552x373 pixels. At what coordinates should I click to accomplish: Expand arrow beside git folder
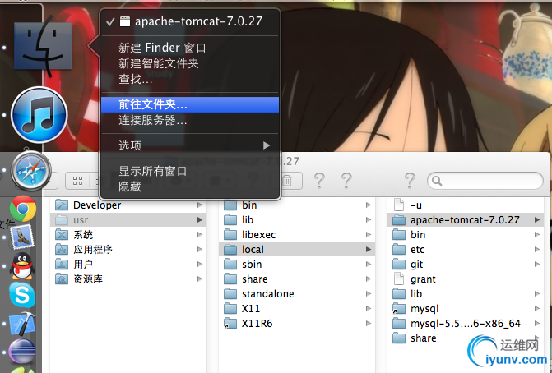point(537,264)
